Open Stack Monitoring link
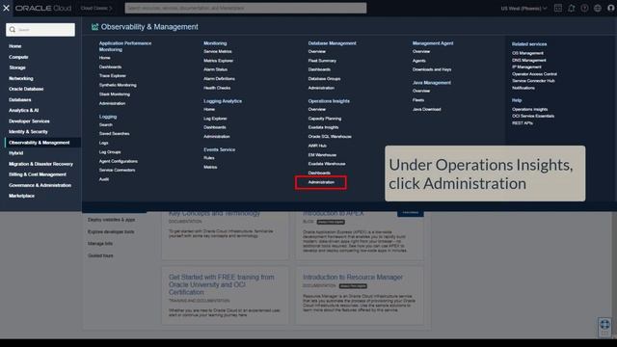The width and height of the screenshot is (617, 347). click(115, 94)
